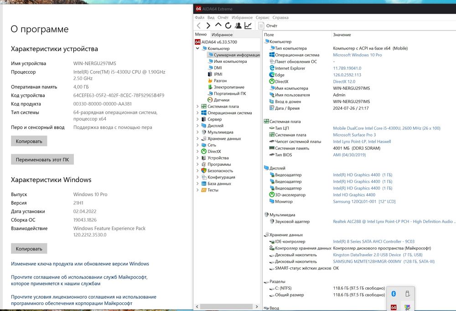Open the Файл menu in AIDA64
The image size is (456, 311).
(x=200, y=17)
